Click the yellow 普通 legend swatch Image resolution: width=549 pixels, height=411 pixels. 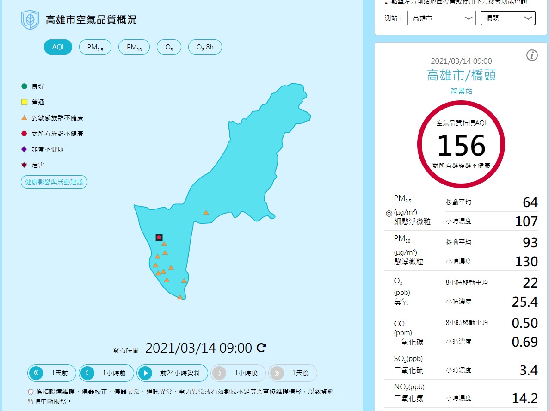[x=24, y=102]
